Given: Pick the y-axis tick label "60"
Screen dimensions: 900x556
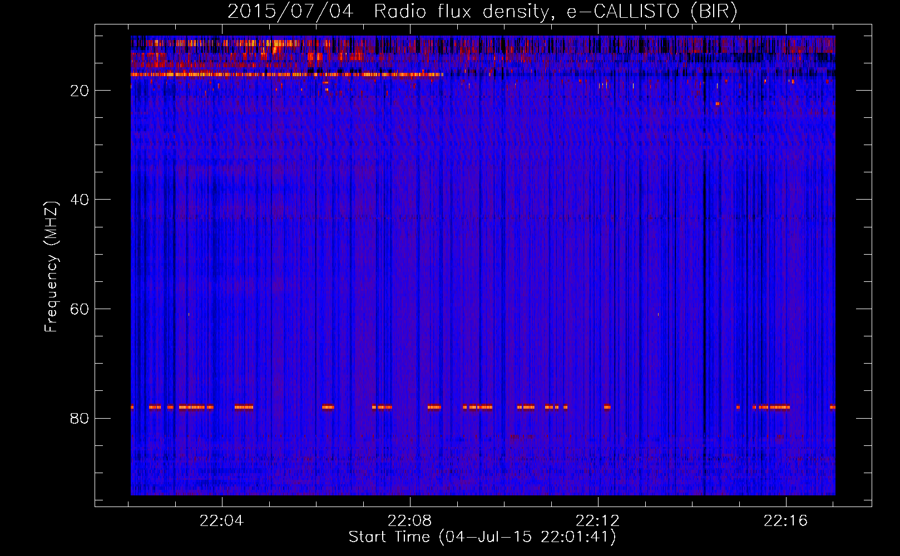Looking at the screenshot, I should click(80, 309).
